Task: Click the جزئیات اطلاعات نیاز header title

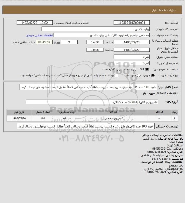Action: [x=164, y=10]
